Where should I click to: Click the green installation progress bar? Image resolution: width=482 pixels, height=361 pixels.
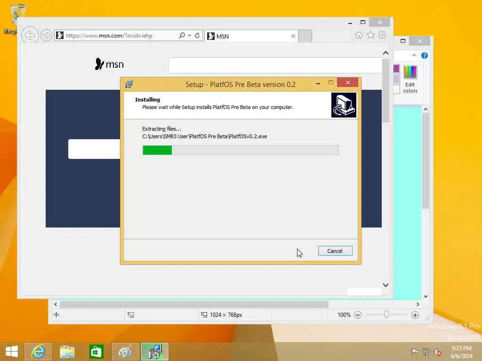tap(241, 150)
